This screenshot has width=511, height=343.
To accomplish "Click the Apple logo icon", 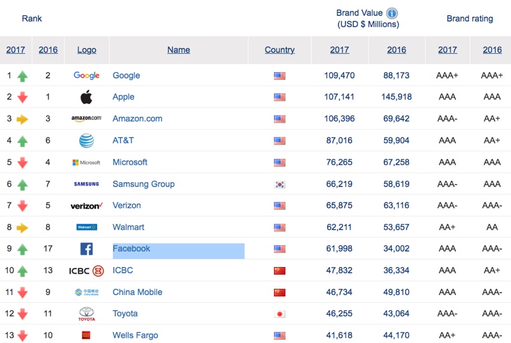I will coord(86,97).
